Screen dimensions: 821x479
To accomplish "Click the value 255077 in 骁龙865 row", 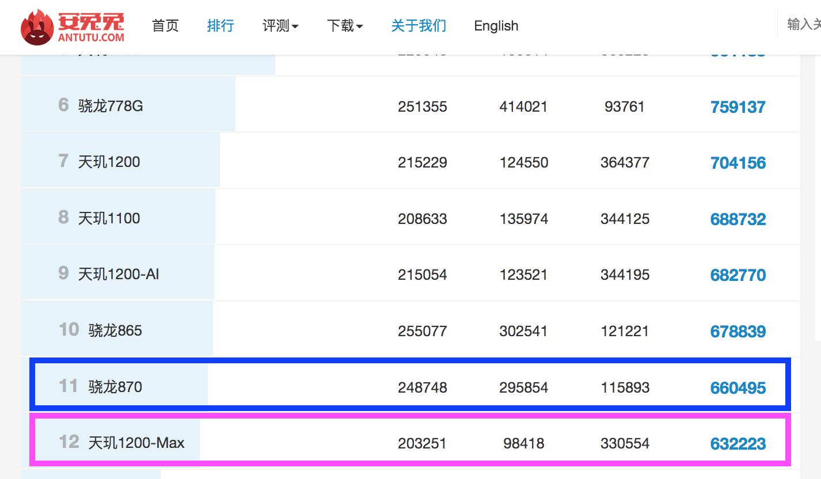I will [423, 331].
